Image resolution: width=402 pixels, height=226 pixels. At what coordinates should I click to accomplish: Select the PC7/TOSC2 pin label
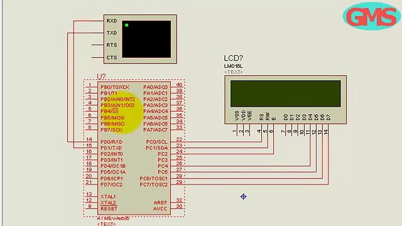(x=153, y=185)
